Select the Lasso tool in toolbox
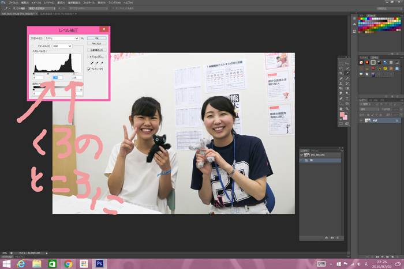404x269 pixels. pyautogui.click(x=342, y=69)
